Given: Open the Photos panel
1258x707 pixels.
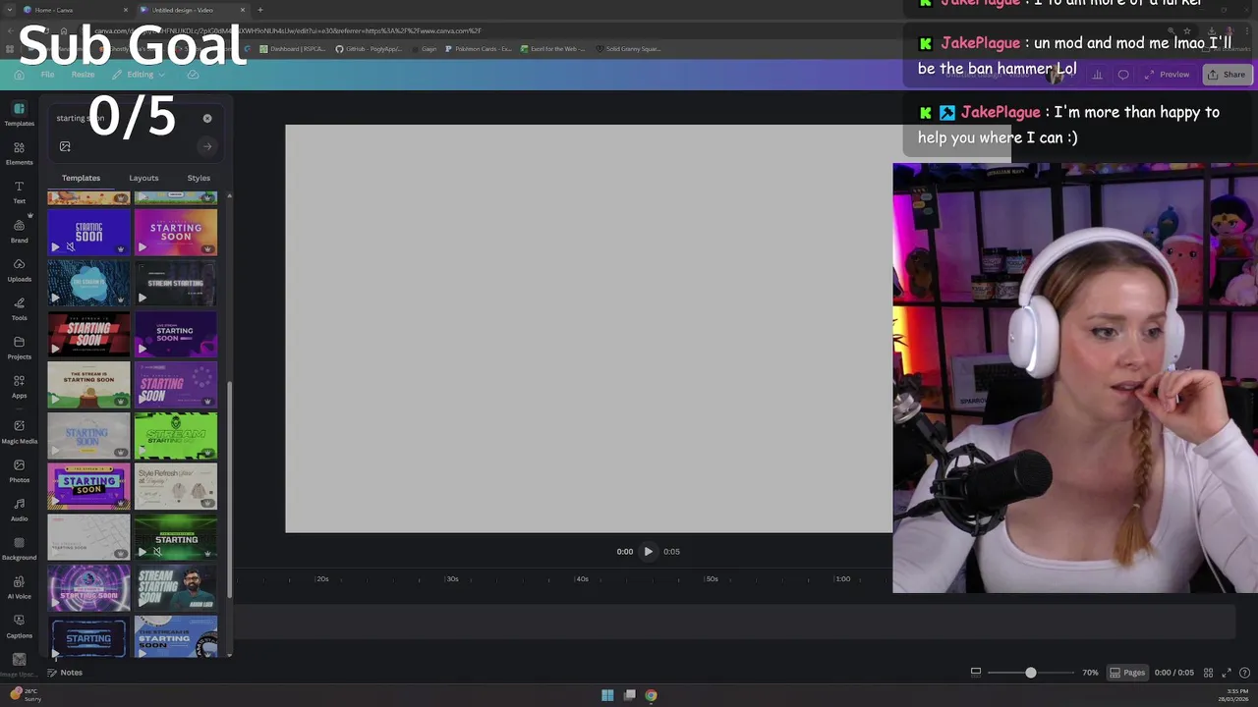Looking at the screenshot, I should (19, 470).
